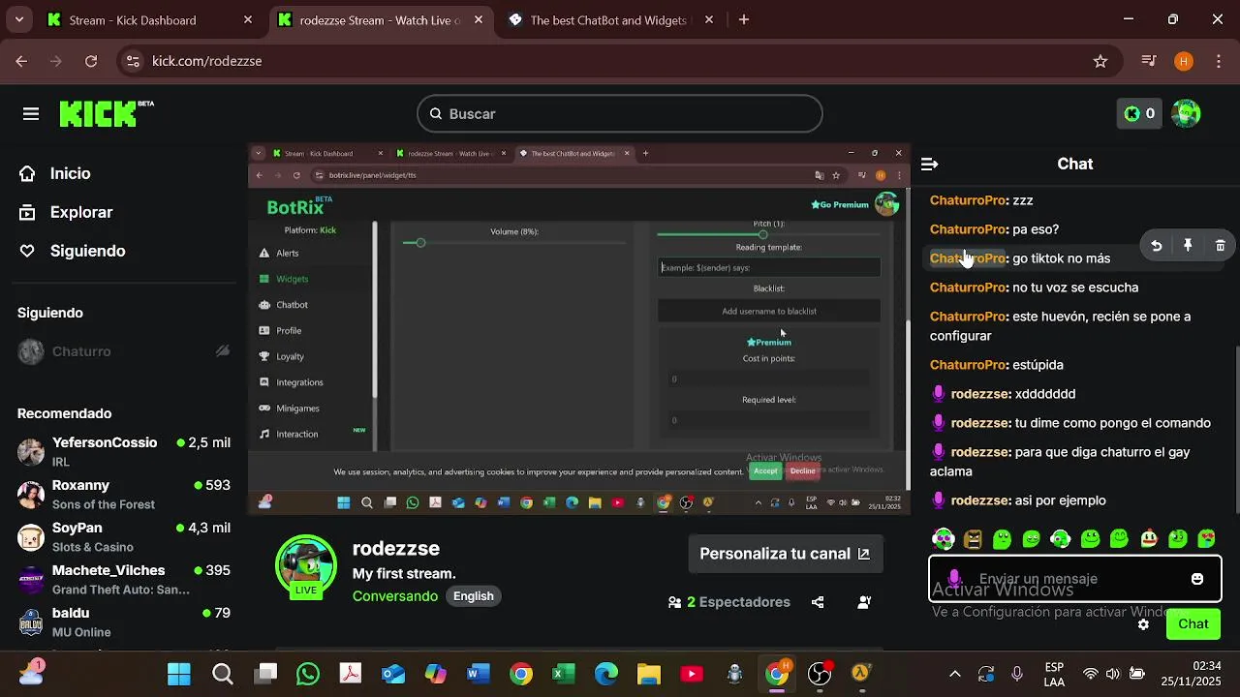
Task: Insert the headphones purple-eyed emote
Action: 943,538
